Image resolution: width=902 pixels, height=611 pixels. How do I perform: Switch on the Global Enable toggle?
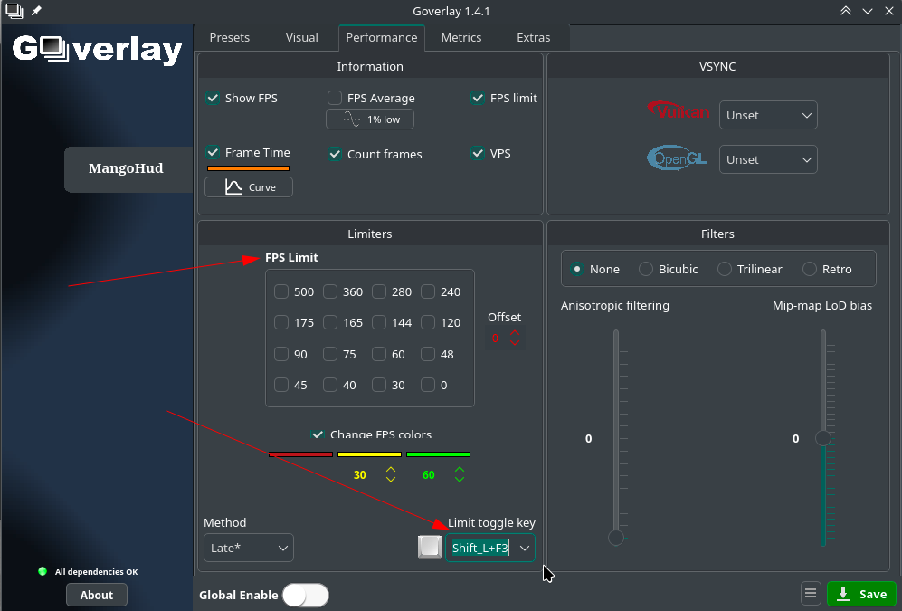click(306, 595)
